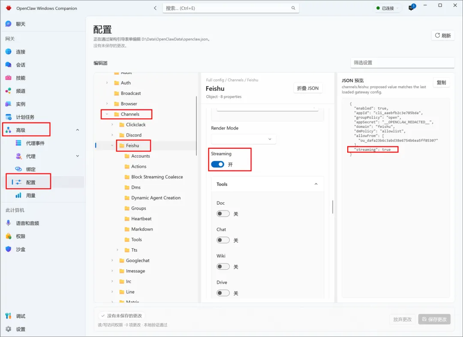463x337 pixels.
Task: Select Block Streaming Coalesce tree item
Action: (157, 177)
